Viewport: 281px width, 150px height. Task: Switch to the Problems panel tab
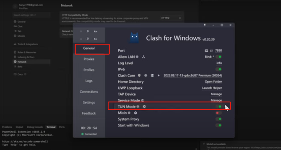pos(7,127)
